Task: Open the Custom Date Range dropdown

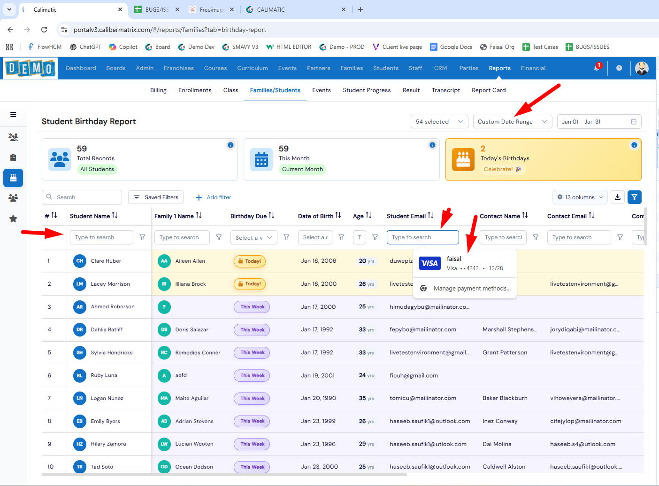Action: (x=512, y=122)
